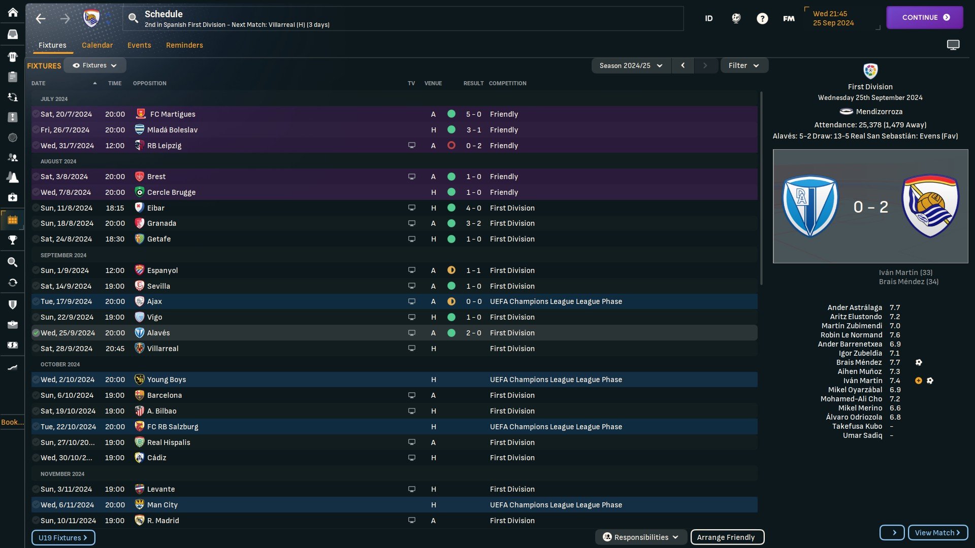Screen dimensions: 975x548
Task: Switch to the Calendar tab
Action: point(97,45)
